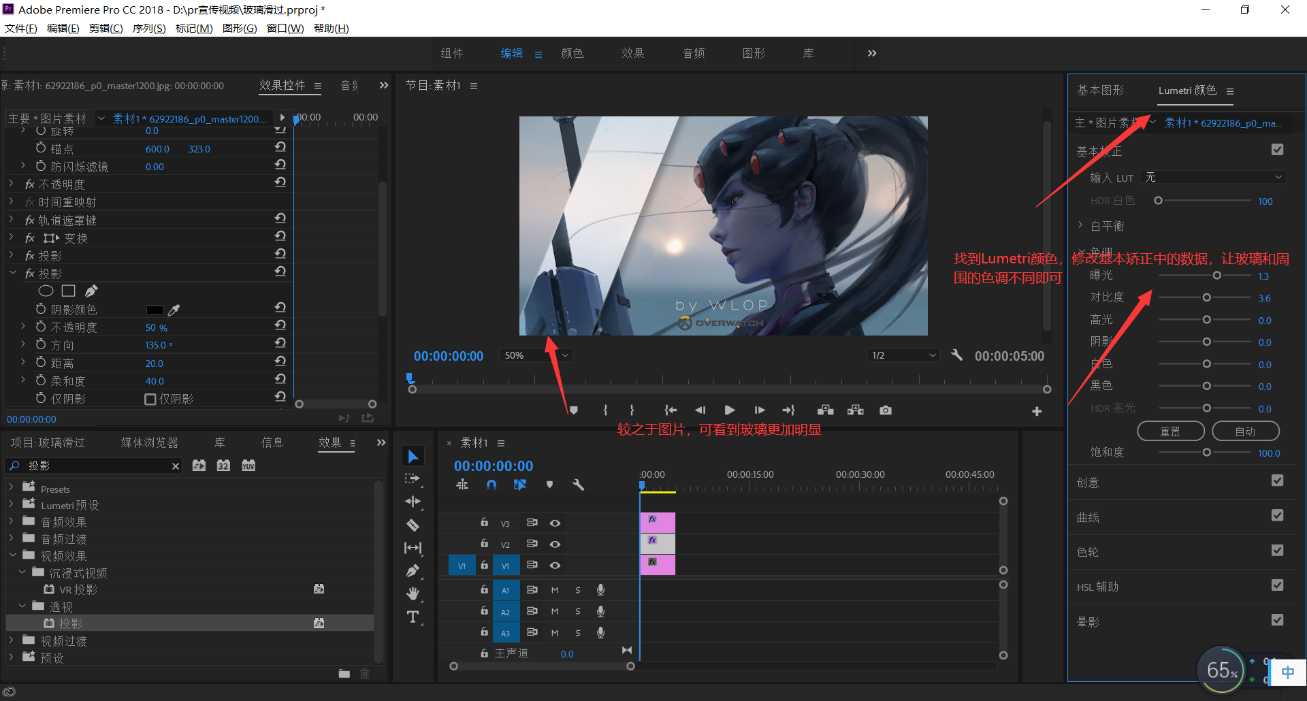Collapse the Video Effects folder
The image size is (1307, 701).
click(x=12, y=555)
